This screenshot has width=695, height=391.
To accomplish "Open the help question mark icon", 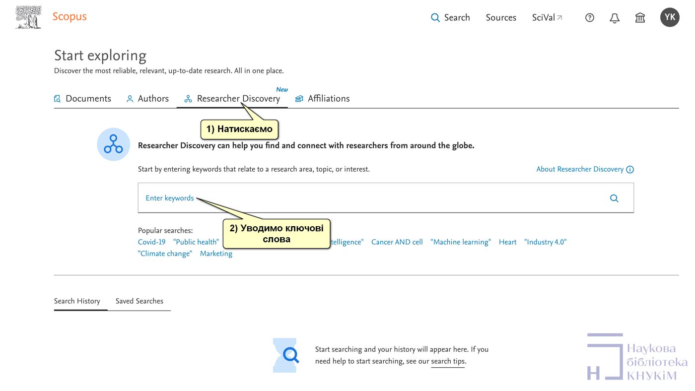I will click(589, 18).
